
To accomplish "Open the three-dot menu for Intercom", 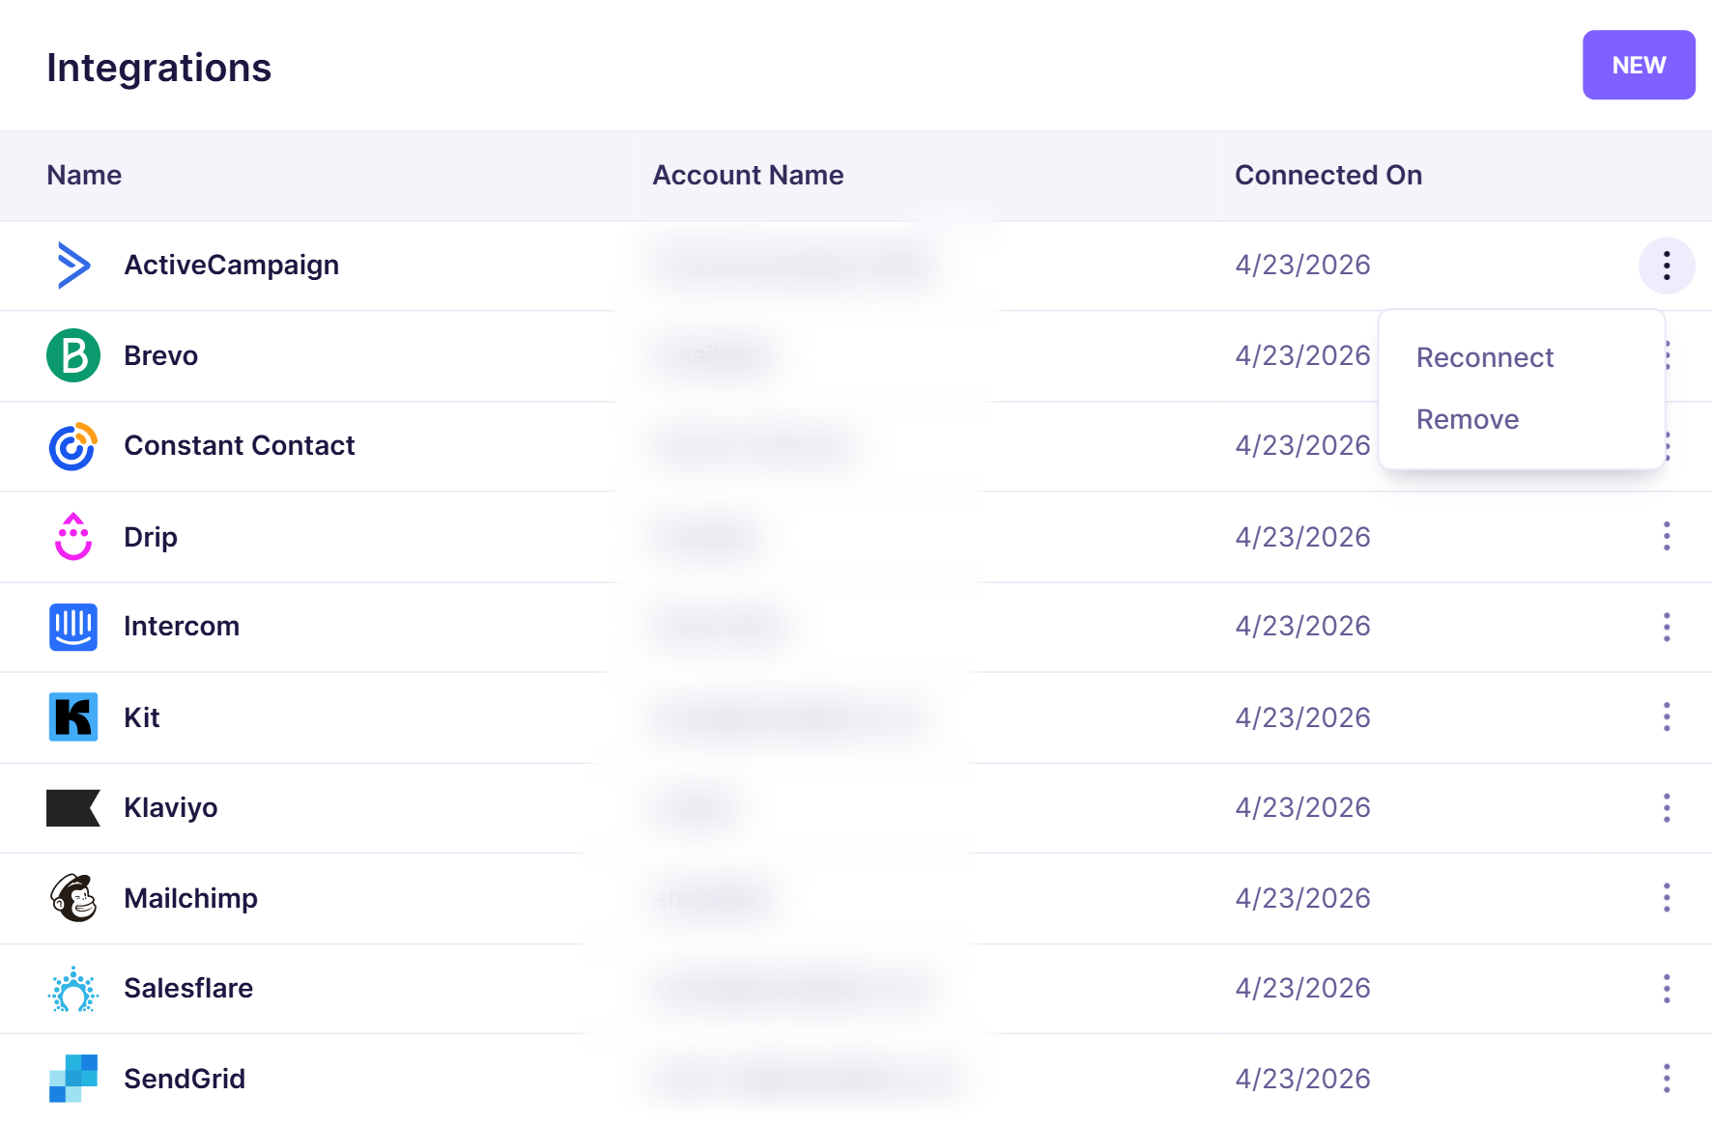I will tap(1667, 627).
